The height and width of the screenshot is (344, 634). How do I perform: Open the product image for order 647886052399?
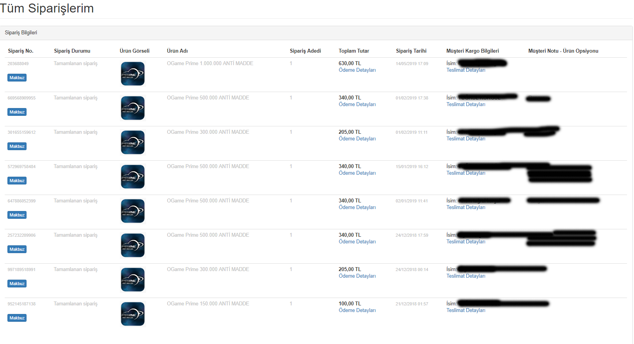tap(133, 211)
